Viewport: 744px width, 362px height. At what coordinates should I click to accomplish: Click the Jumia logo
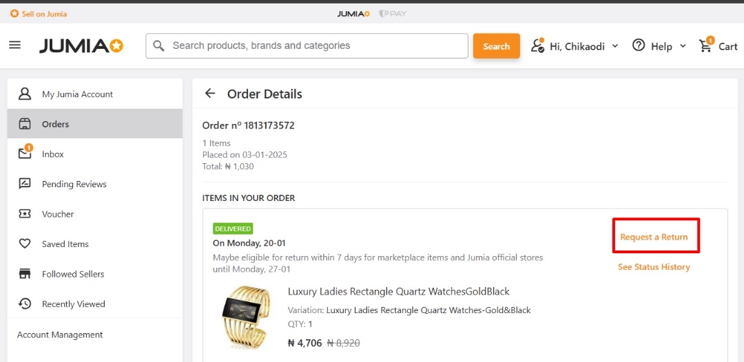[81, 46]
